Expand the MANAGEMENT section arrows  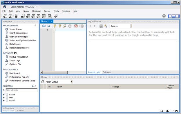35,25
